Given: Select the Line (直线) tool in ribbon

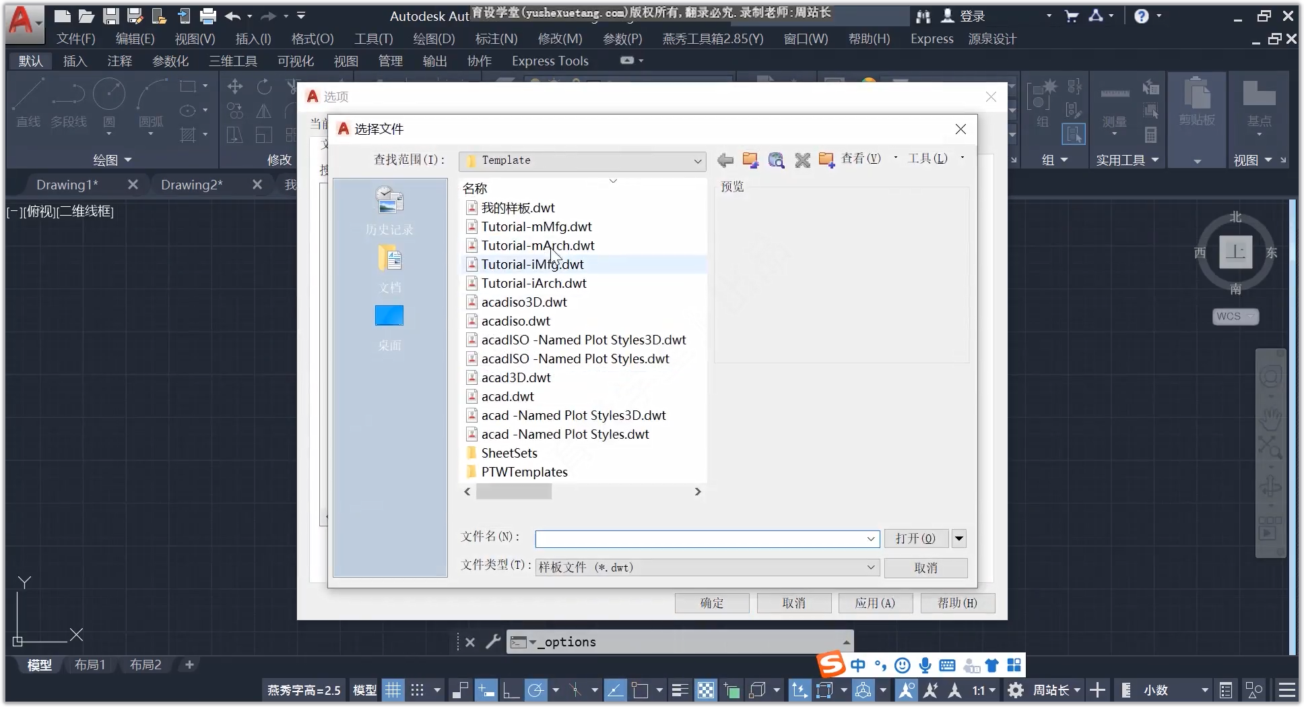Looking at the screenshot, I should 28,104.
